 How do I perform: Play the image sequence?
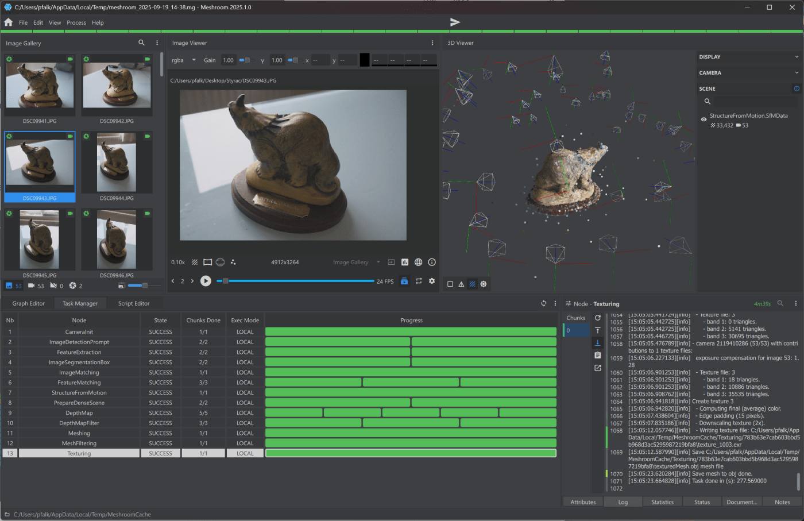(x=206, y=281)
